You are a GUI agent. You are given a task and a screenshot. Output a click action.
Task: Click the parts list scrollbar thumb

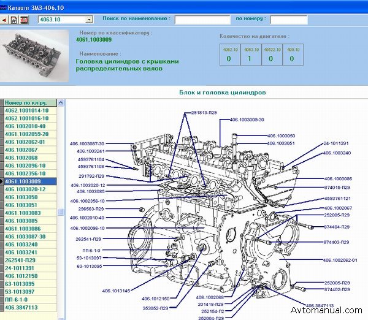[x=61, y=212]
